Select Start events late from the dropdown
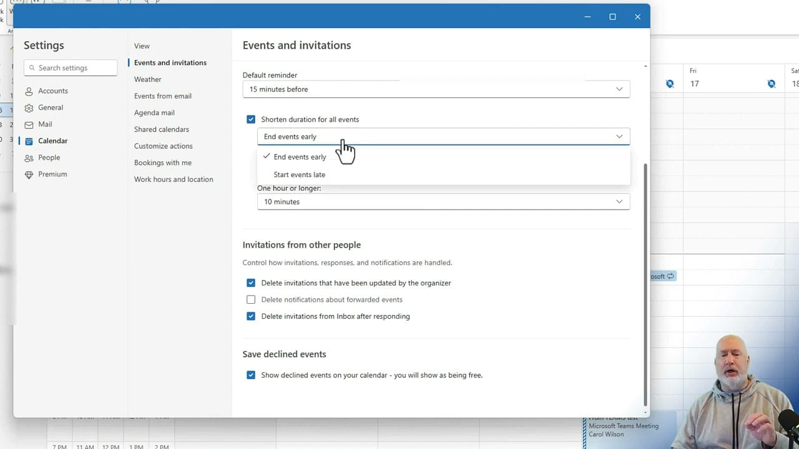Image resolution: width=799 pixels, height=449 pixels. coord(299,175)
